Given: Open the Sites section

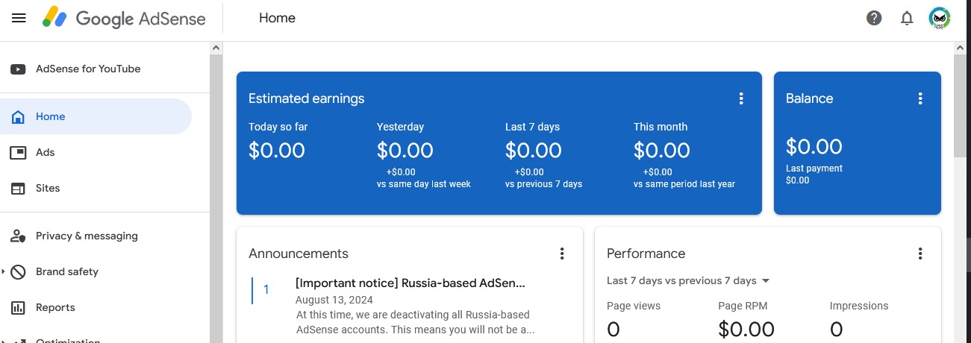Looking at the screenshot, I should (48, 189).
